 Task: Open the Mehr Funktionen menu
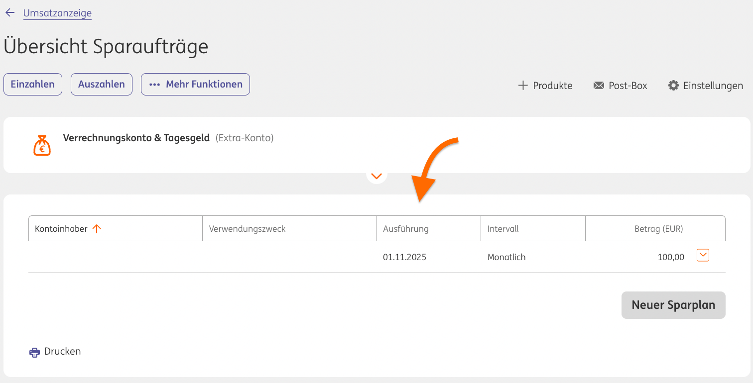point(195,84)
